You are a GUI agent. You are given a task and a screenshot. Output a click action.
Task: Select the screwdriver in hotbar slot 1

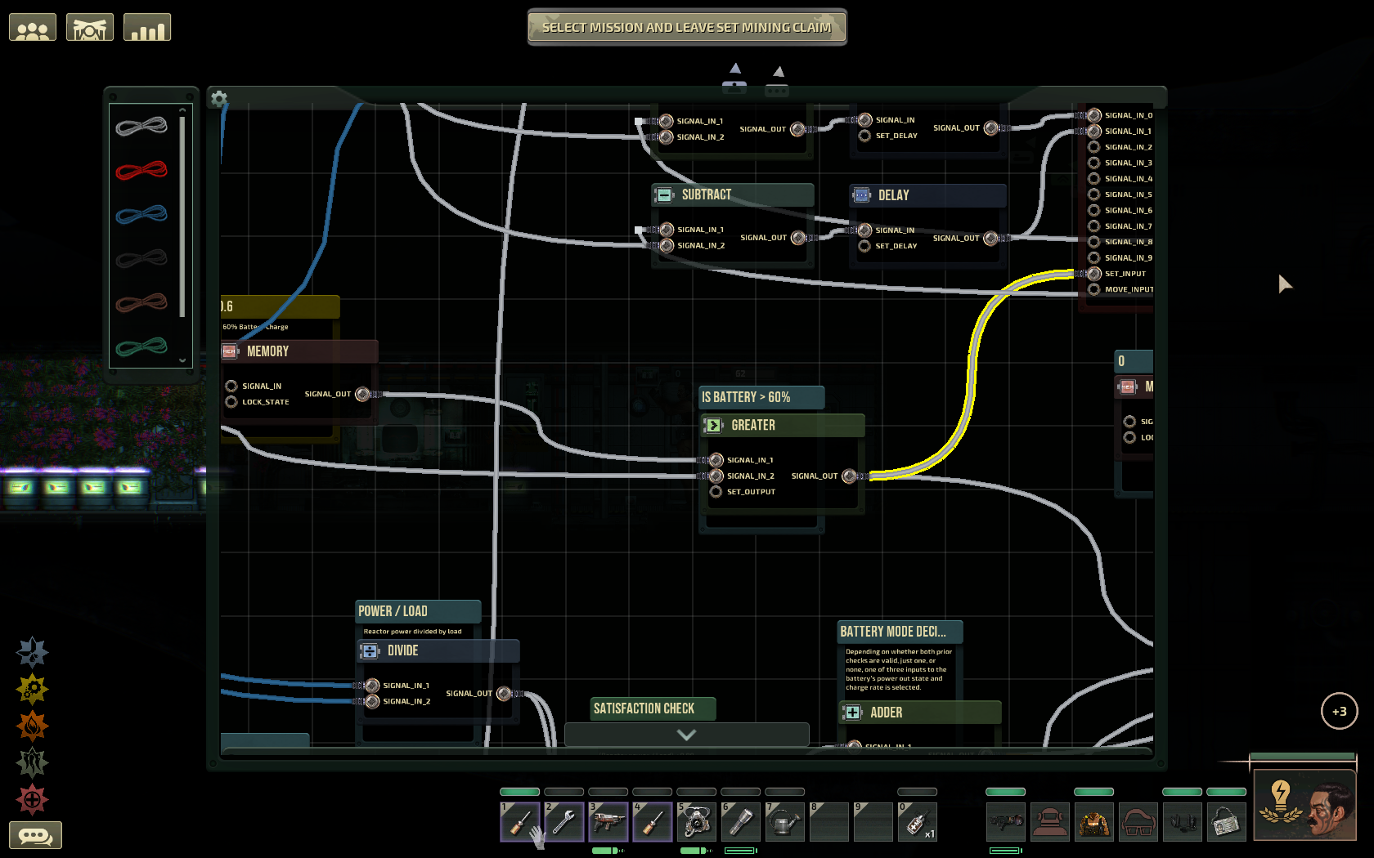(x=520, y=821)
